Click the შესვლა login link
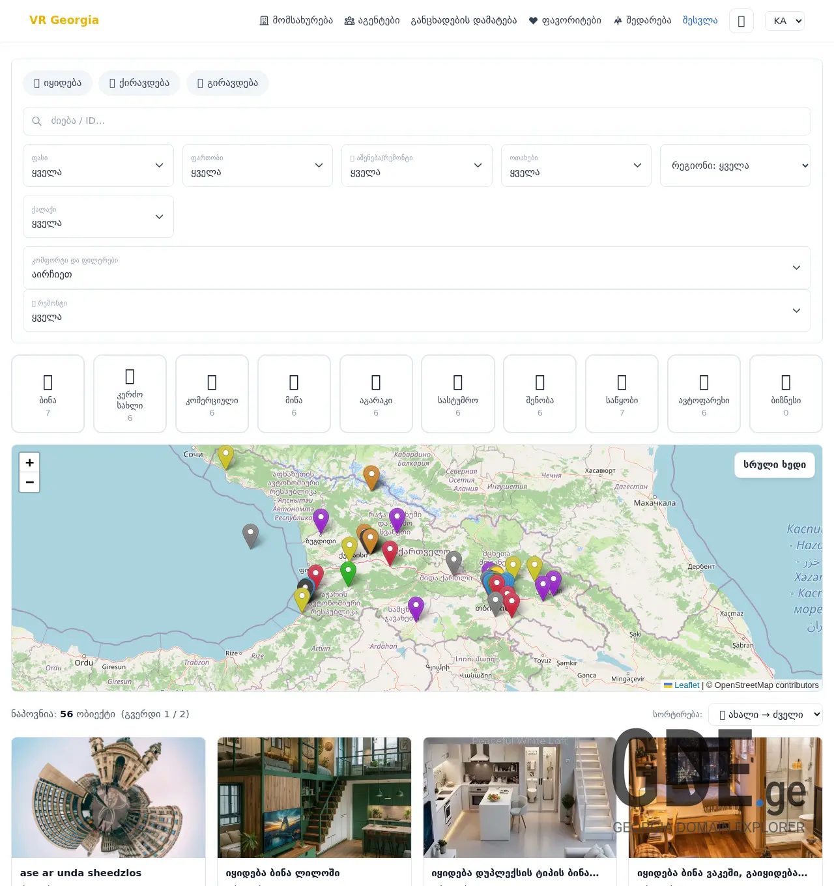 point(700,20)
